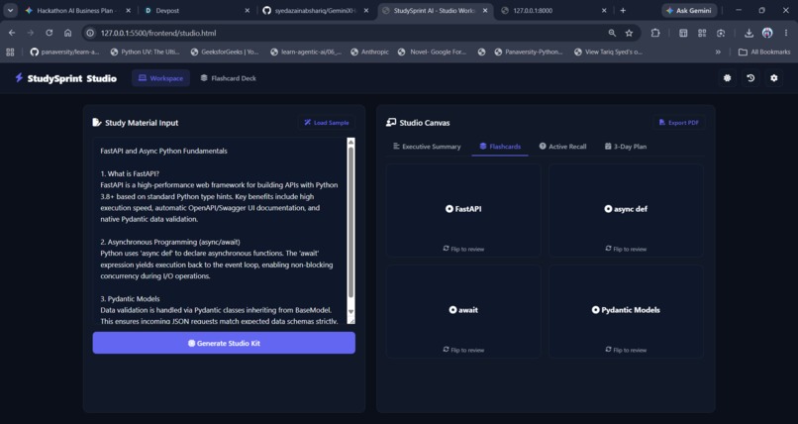
Task: Open the history clock icon in app header
Action: click(750, 78)
